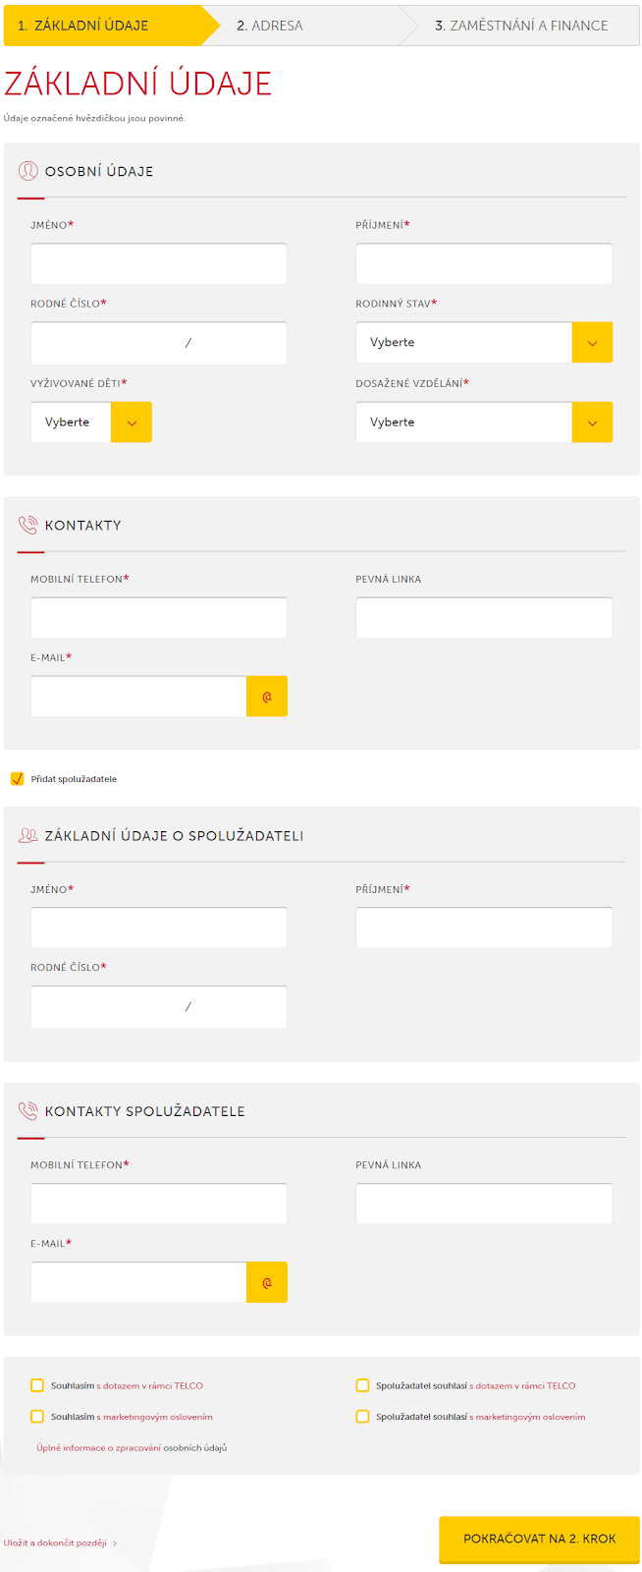Click the phone icon beside Kontakty spolužadatele

click(x=27, y=1111)
